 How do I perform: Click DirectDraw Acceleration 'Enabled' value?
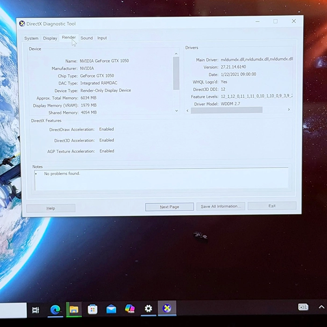[107, 129]
